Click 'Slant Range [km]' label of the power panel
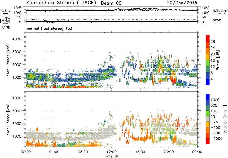 click(x=8, y=60)
